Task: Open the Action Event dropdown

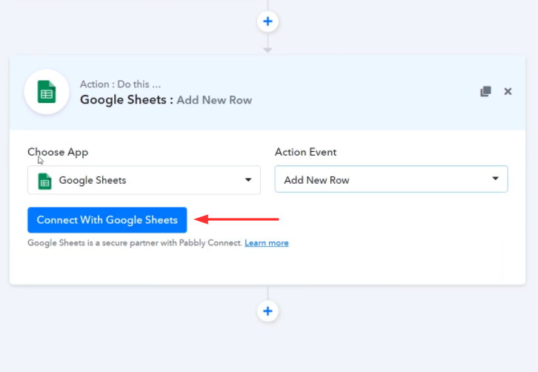Action: 391,179
